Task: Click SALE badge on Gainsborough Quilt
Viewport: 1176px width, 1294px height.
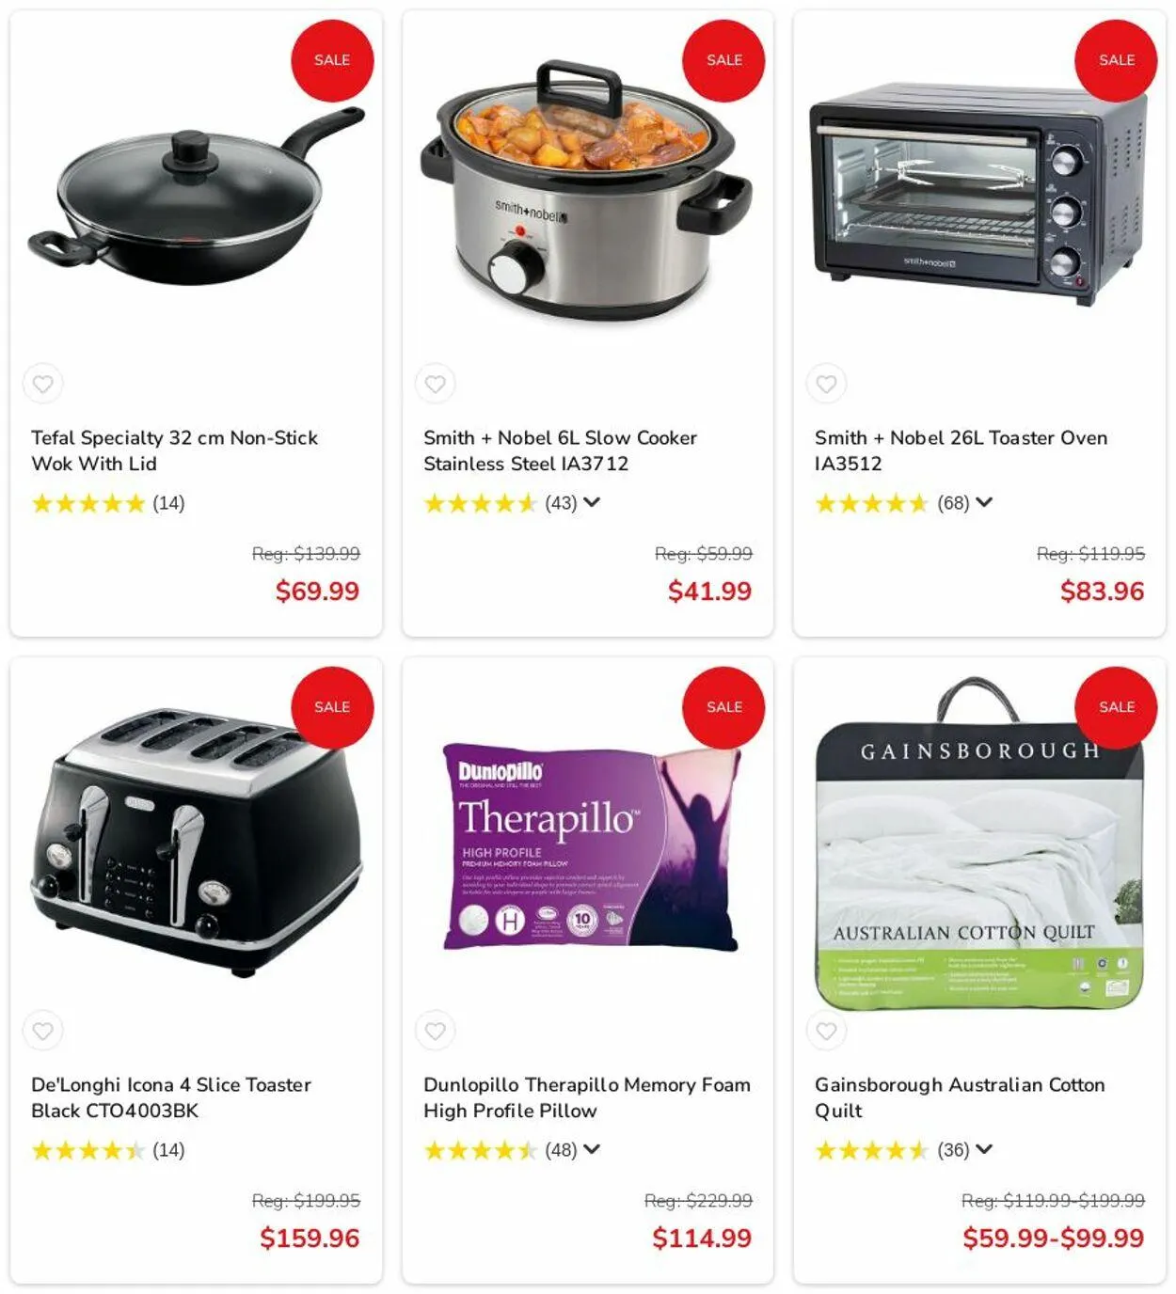Action: pyautogui.click(x=1116, y=707)
